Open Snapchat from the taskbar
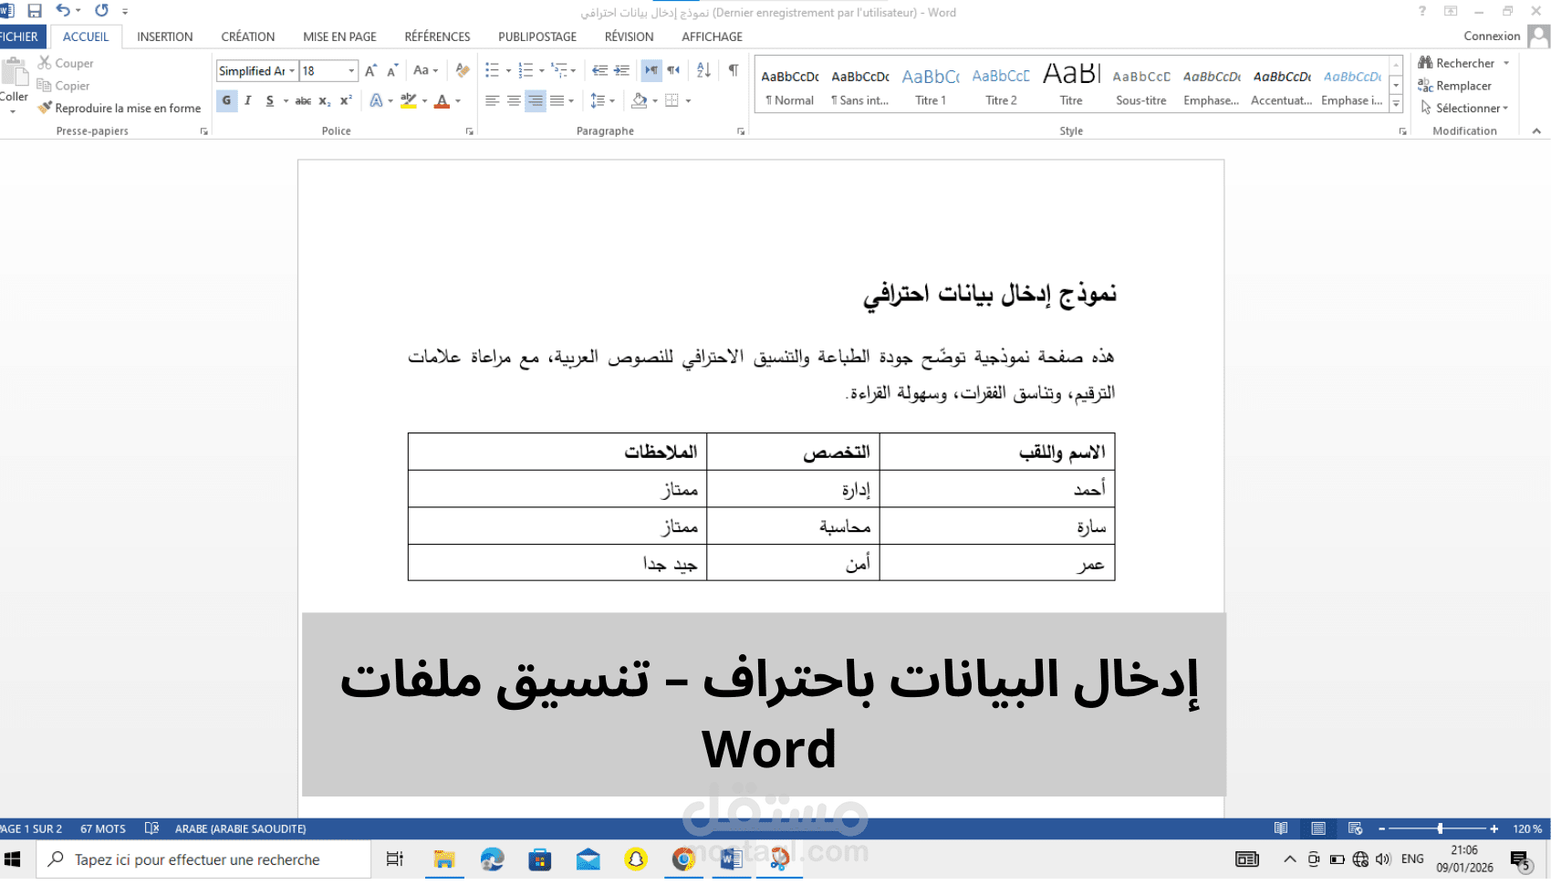Image resolution: width=1551 pixels, height=885 pixels. [x=636, y=859]
